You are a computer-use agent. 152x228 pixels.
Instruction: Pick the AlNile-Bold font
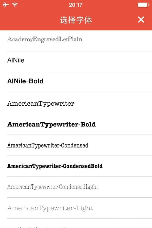coord(25,81)
